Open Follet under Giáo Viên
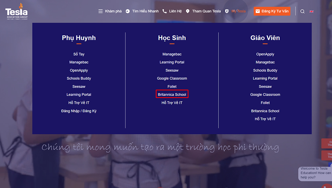The height and width of the screenshot is (188, 332). [x=265, y=103]
